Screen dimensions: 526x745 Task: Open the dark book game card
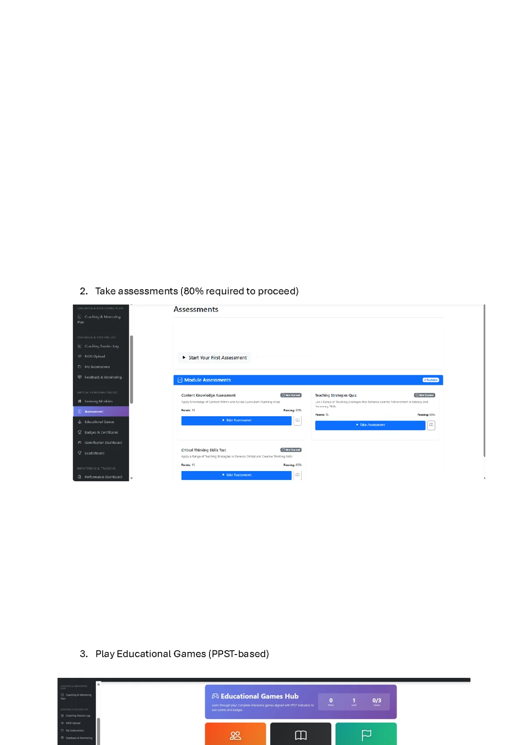(301, 735)
